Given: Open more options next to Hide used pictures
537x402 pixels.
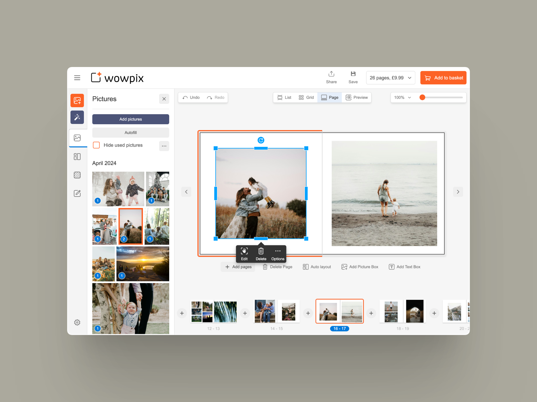Looking at the screenshot, I should click(164, 146).
